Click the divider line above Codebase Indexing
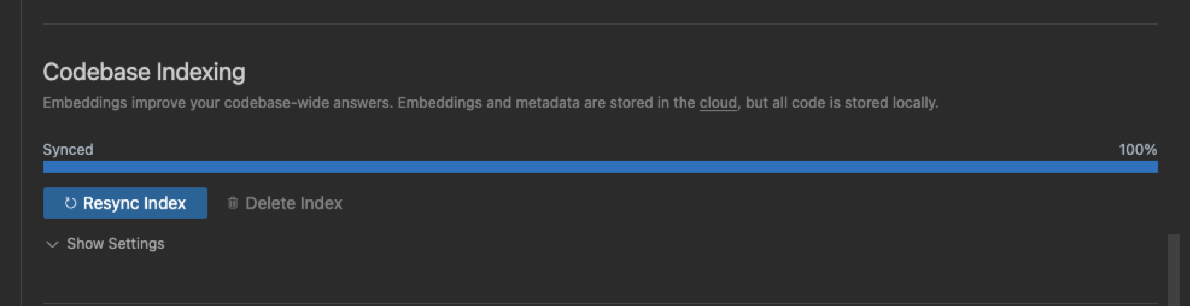1190x306 pixels. click(x=600, y=24)
